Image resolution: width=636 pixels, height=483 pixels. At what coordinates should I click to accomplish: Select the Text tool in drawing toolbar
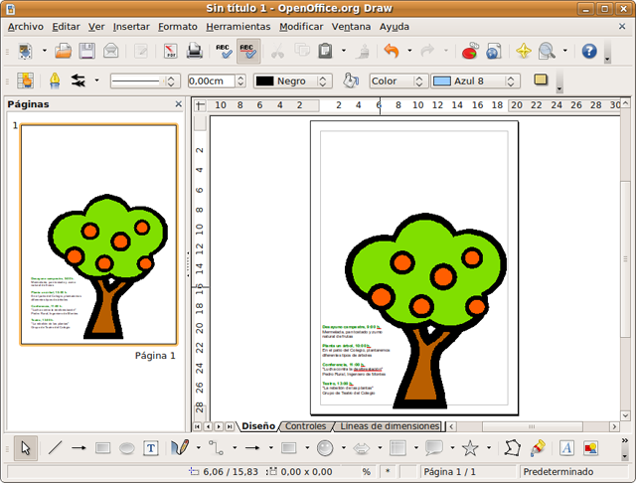click(151, 448)
